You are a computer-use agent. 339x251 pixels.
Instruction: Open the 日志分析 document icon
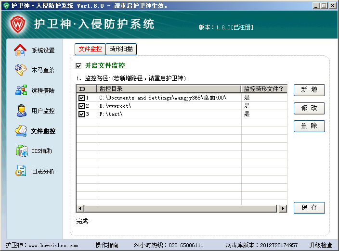(x=21, y=171)
